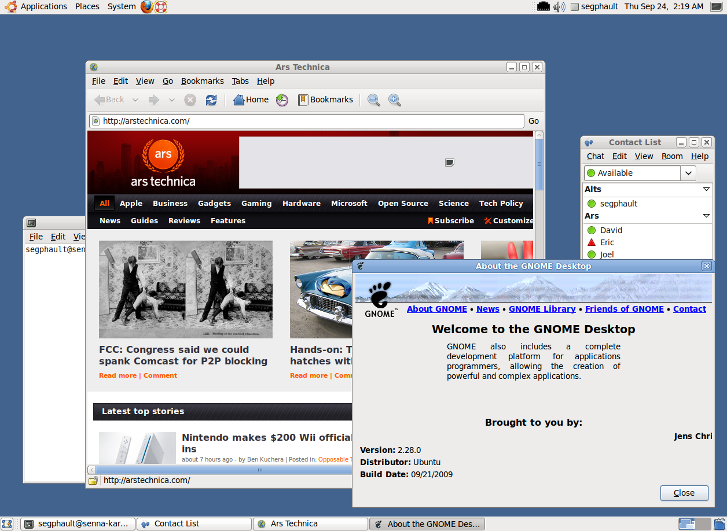
Task: Open the Bookmarks toolbar button
Action: pos(325,99)
